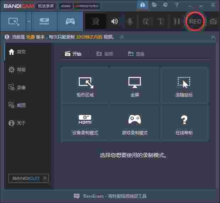
Task: Open the 截图 image sidebar item
Action: click(x=17, y=105)
